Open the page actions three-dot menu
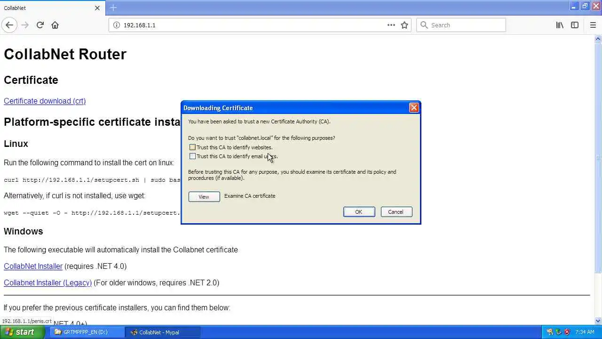602x339 pixels. [x=391, y=25]
